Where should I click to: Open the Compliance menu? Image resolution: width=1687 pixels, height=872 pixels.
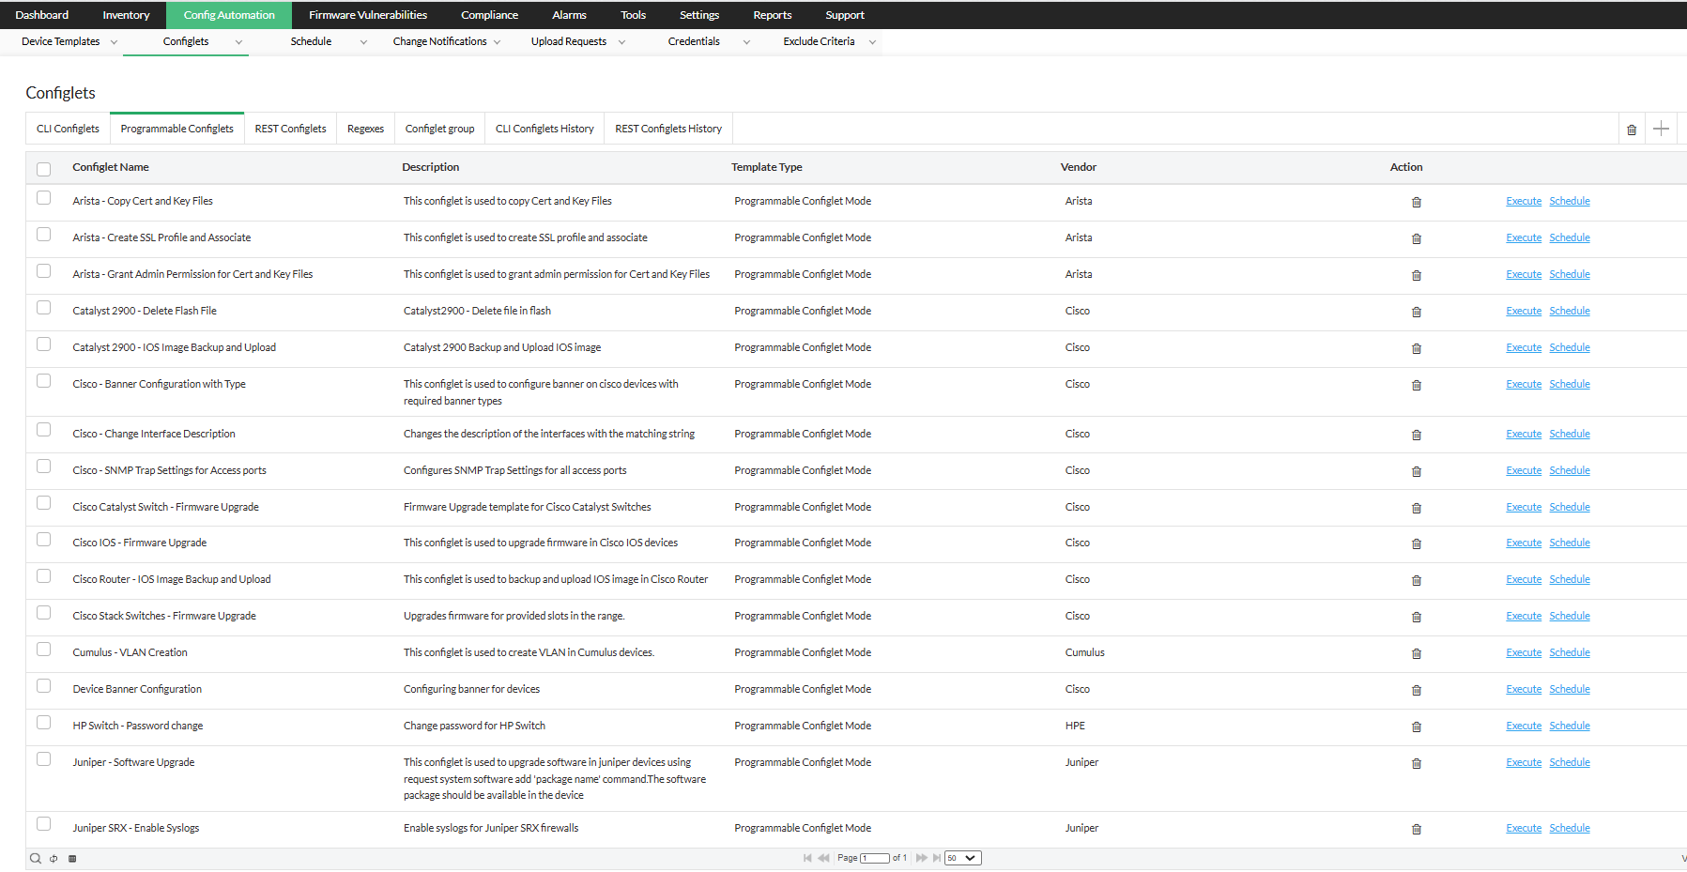tap(489, 14)
